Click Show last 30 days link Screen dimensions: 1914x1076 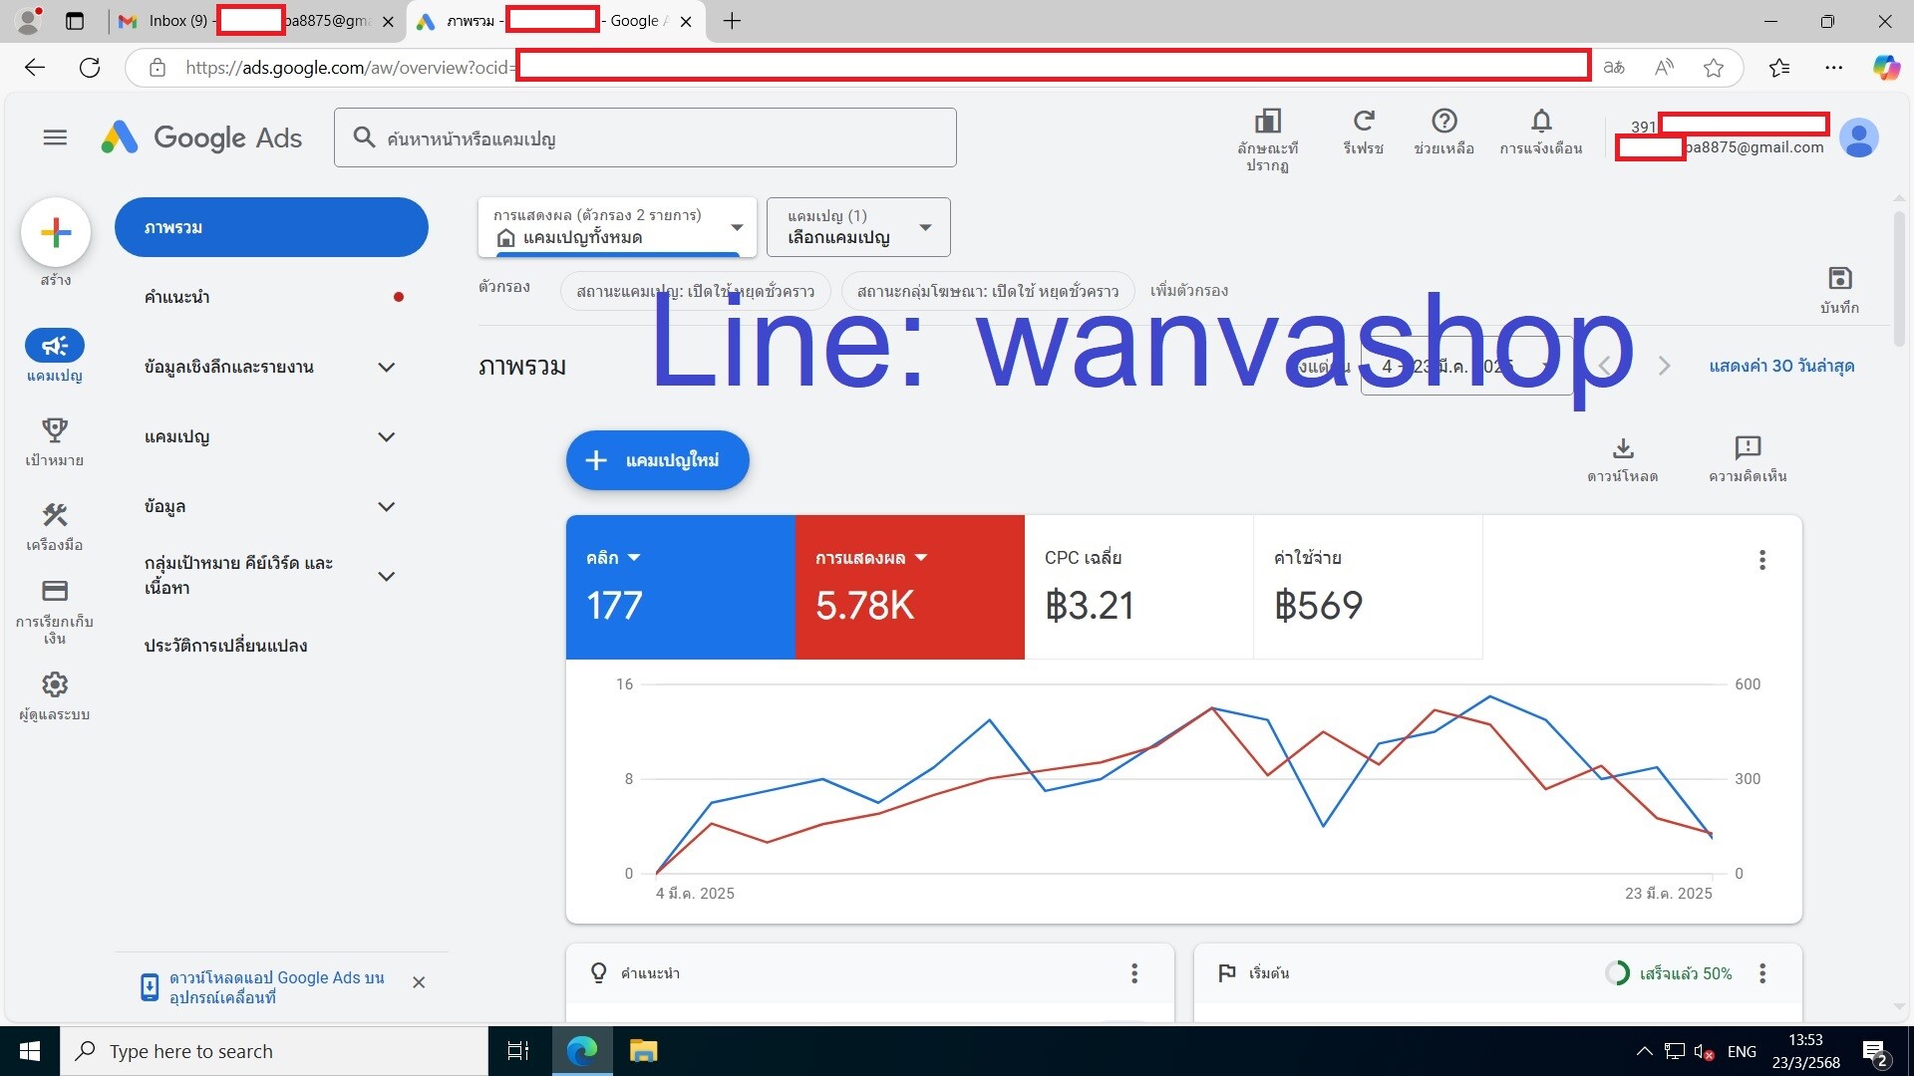pos(1781,366)
